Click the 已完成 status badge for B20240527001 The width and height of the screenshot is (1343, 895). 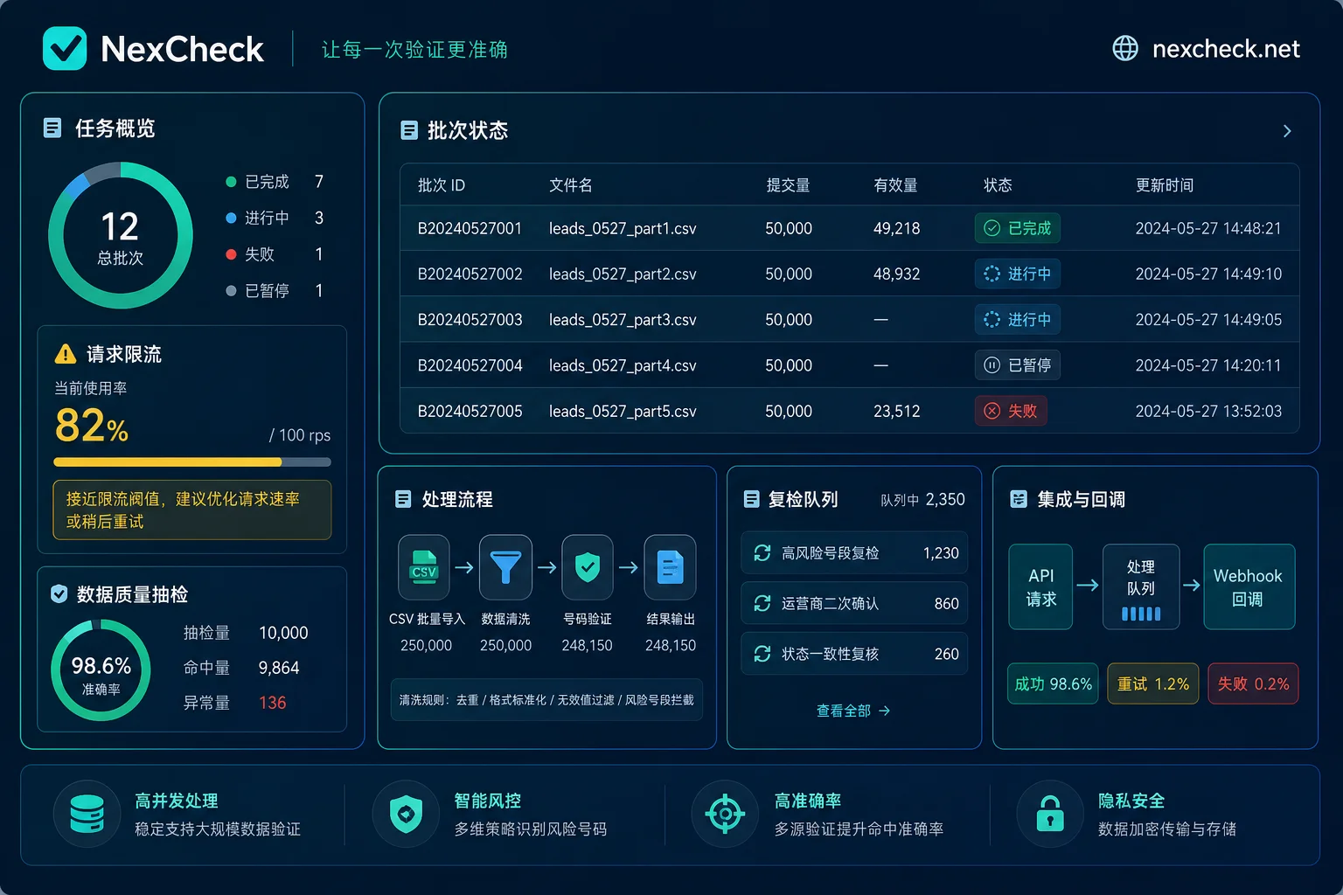(x=1018, y=228)
